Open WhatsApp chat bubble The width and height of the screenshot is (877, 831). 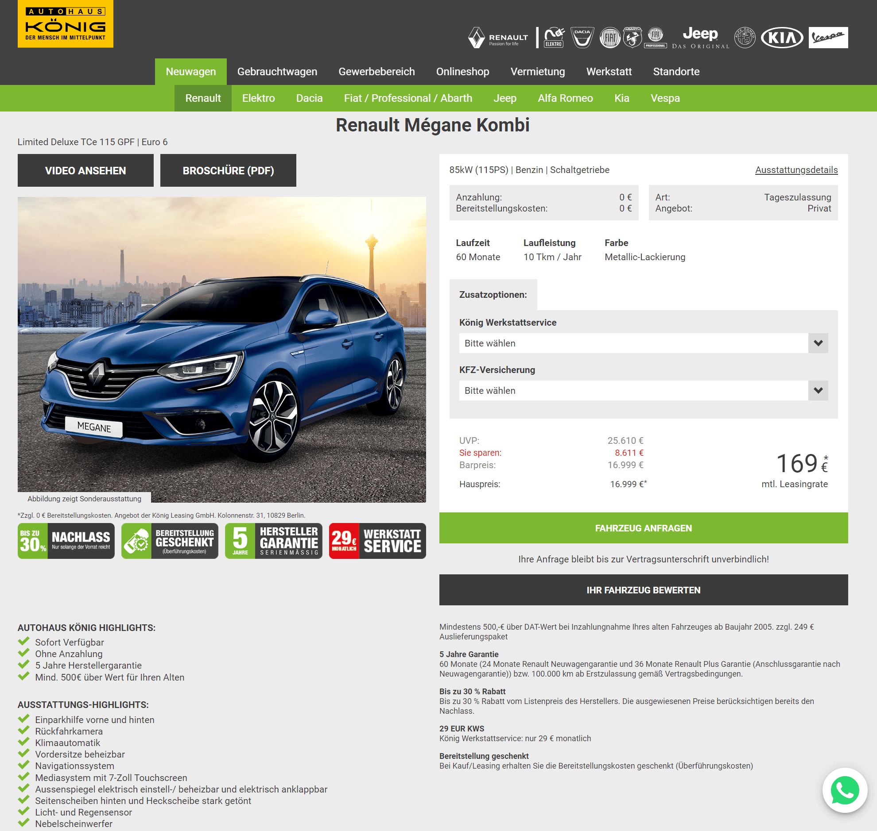(x=845, y=790)
